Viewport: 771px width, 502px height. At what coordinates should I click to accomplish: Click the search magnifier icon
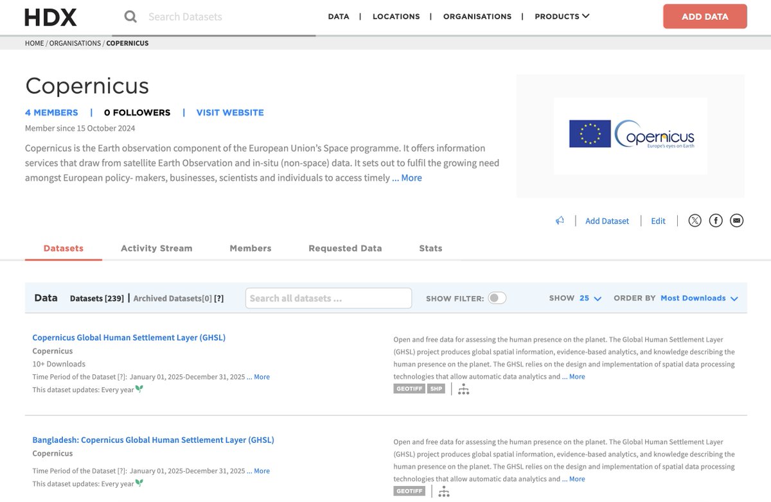[x=130, y=17]
